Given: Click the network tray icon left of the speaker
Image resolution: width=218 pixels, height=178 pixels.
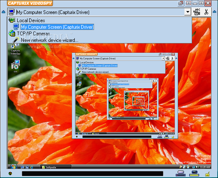Looking at the screenshot, I should [193, 167].
